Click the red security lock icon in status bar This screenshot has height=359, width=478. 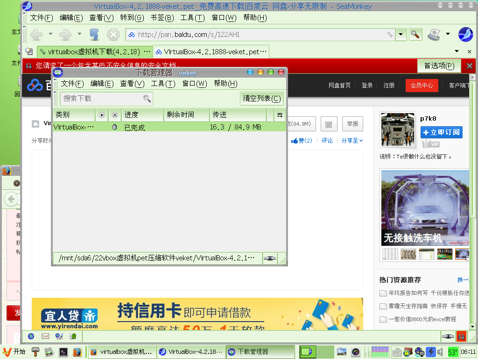461,337
